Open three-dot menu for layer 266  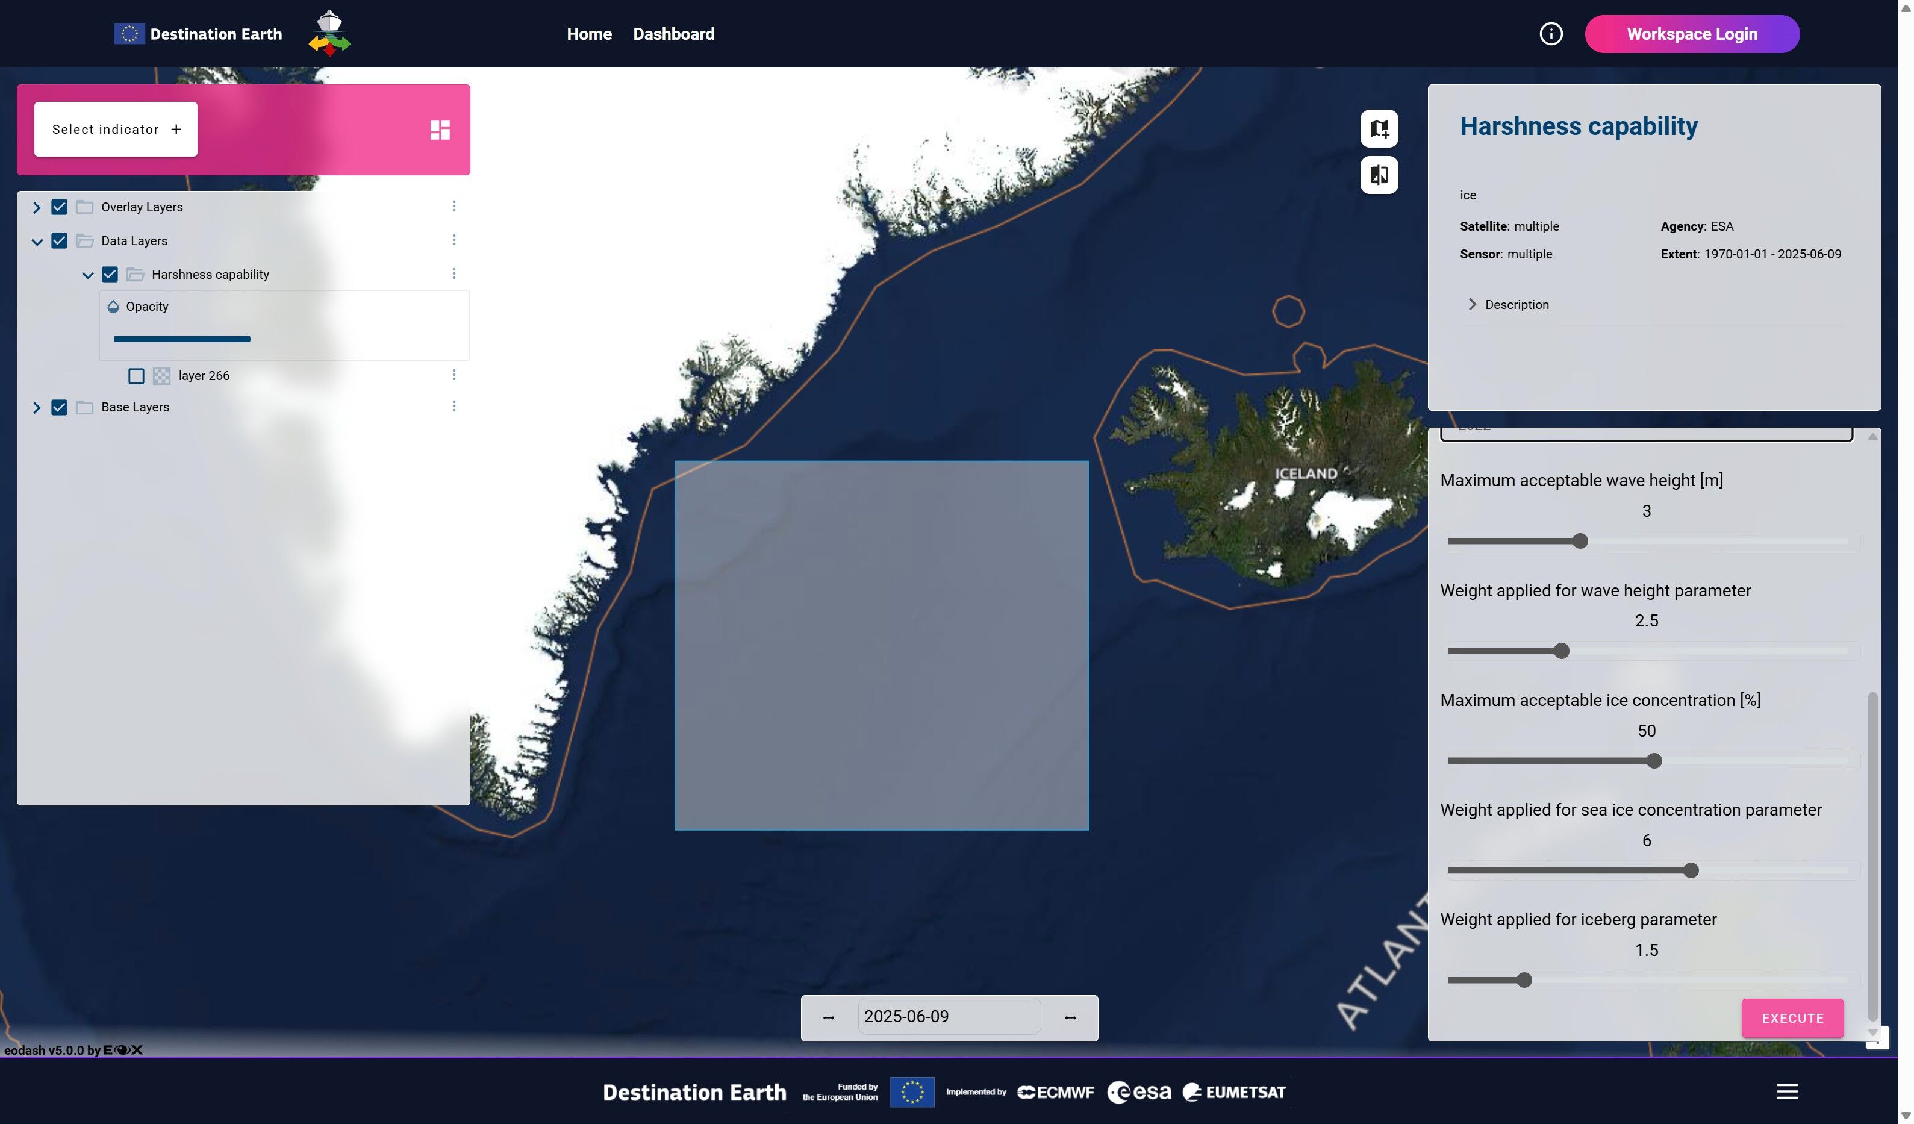454,375
